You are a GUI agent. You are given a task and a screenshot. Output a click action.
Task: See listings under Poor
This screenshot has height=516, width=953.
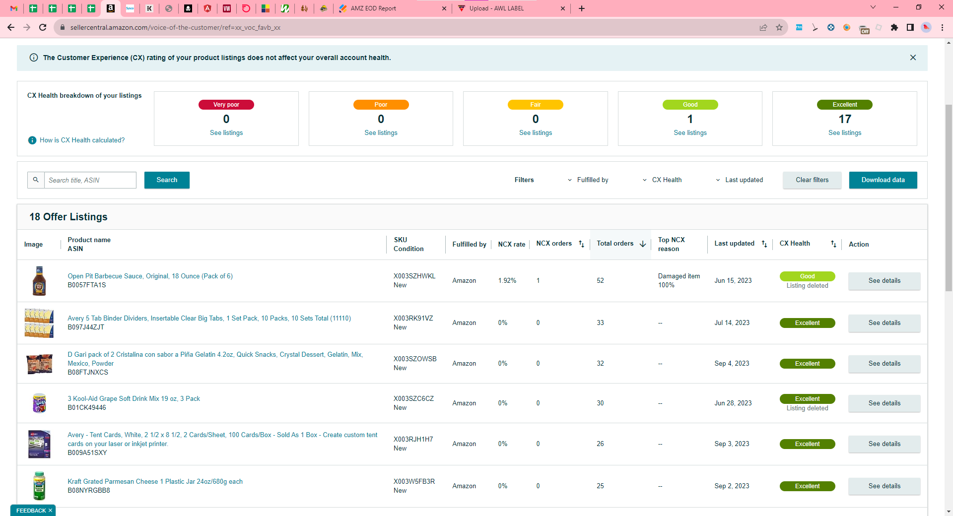[x=381, y=133]
